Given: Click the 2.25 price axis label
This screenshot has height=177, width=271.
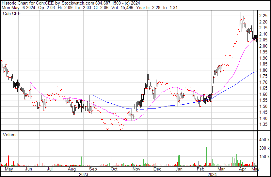Looking at the screenshot, I should [x=263, y=16].
